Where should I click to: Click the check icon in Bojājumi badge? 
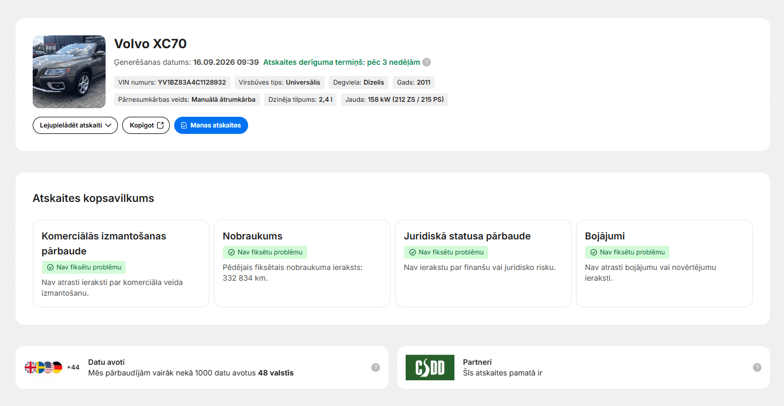click(594, 252)
